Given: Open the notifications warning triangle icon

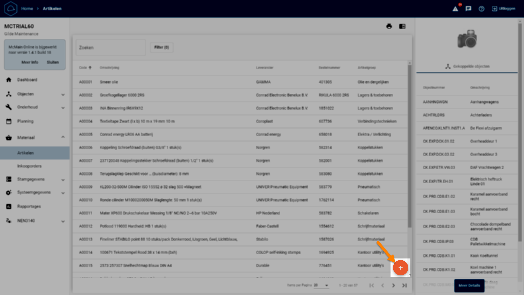Looking at the screenshot, I should [x=455, y=9].
